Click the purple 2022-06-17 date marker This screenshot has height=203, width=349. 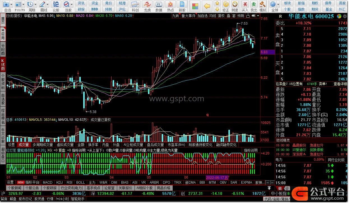pos(217,178)
